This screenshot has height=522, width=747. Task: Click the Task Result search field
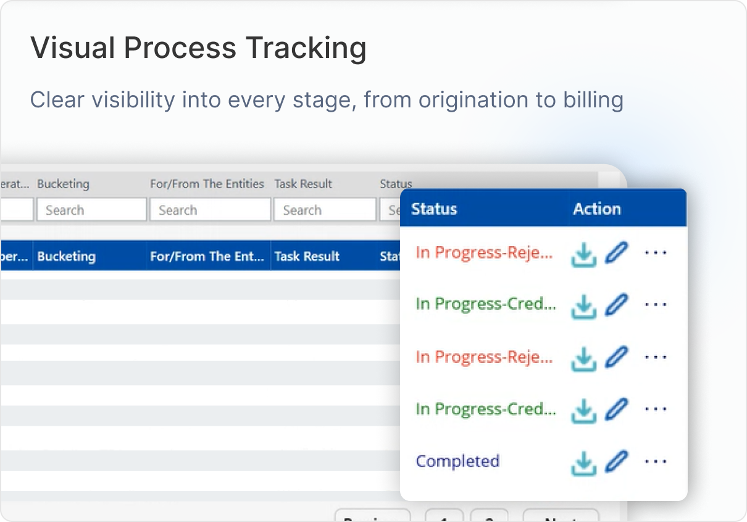(x=325, y=210)
